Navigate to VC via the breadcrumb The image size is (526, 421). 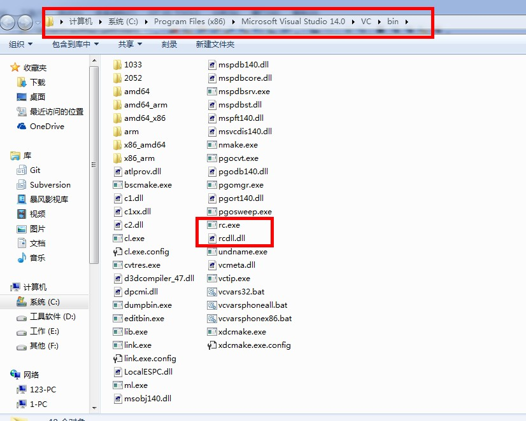366,21
